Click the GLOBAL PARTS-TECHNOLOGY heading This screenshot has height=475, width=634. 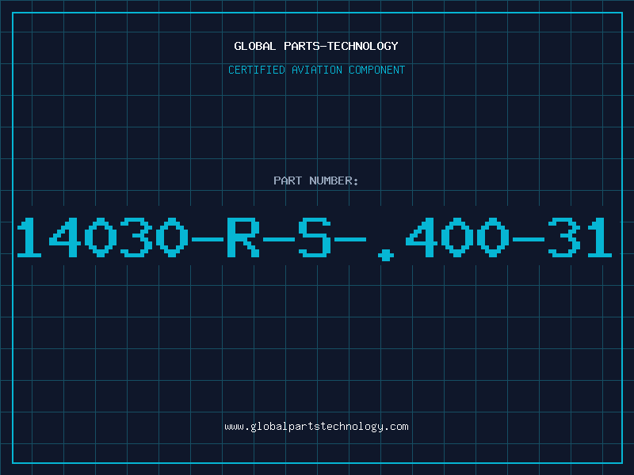point(316,46)
